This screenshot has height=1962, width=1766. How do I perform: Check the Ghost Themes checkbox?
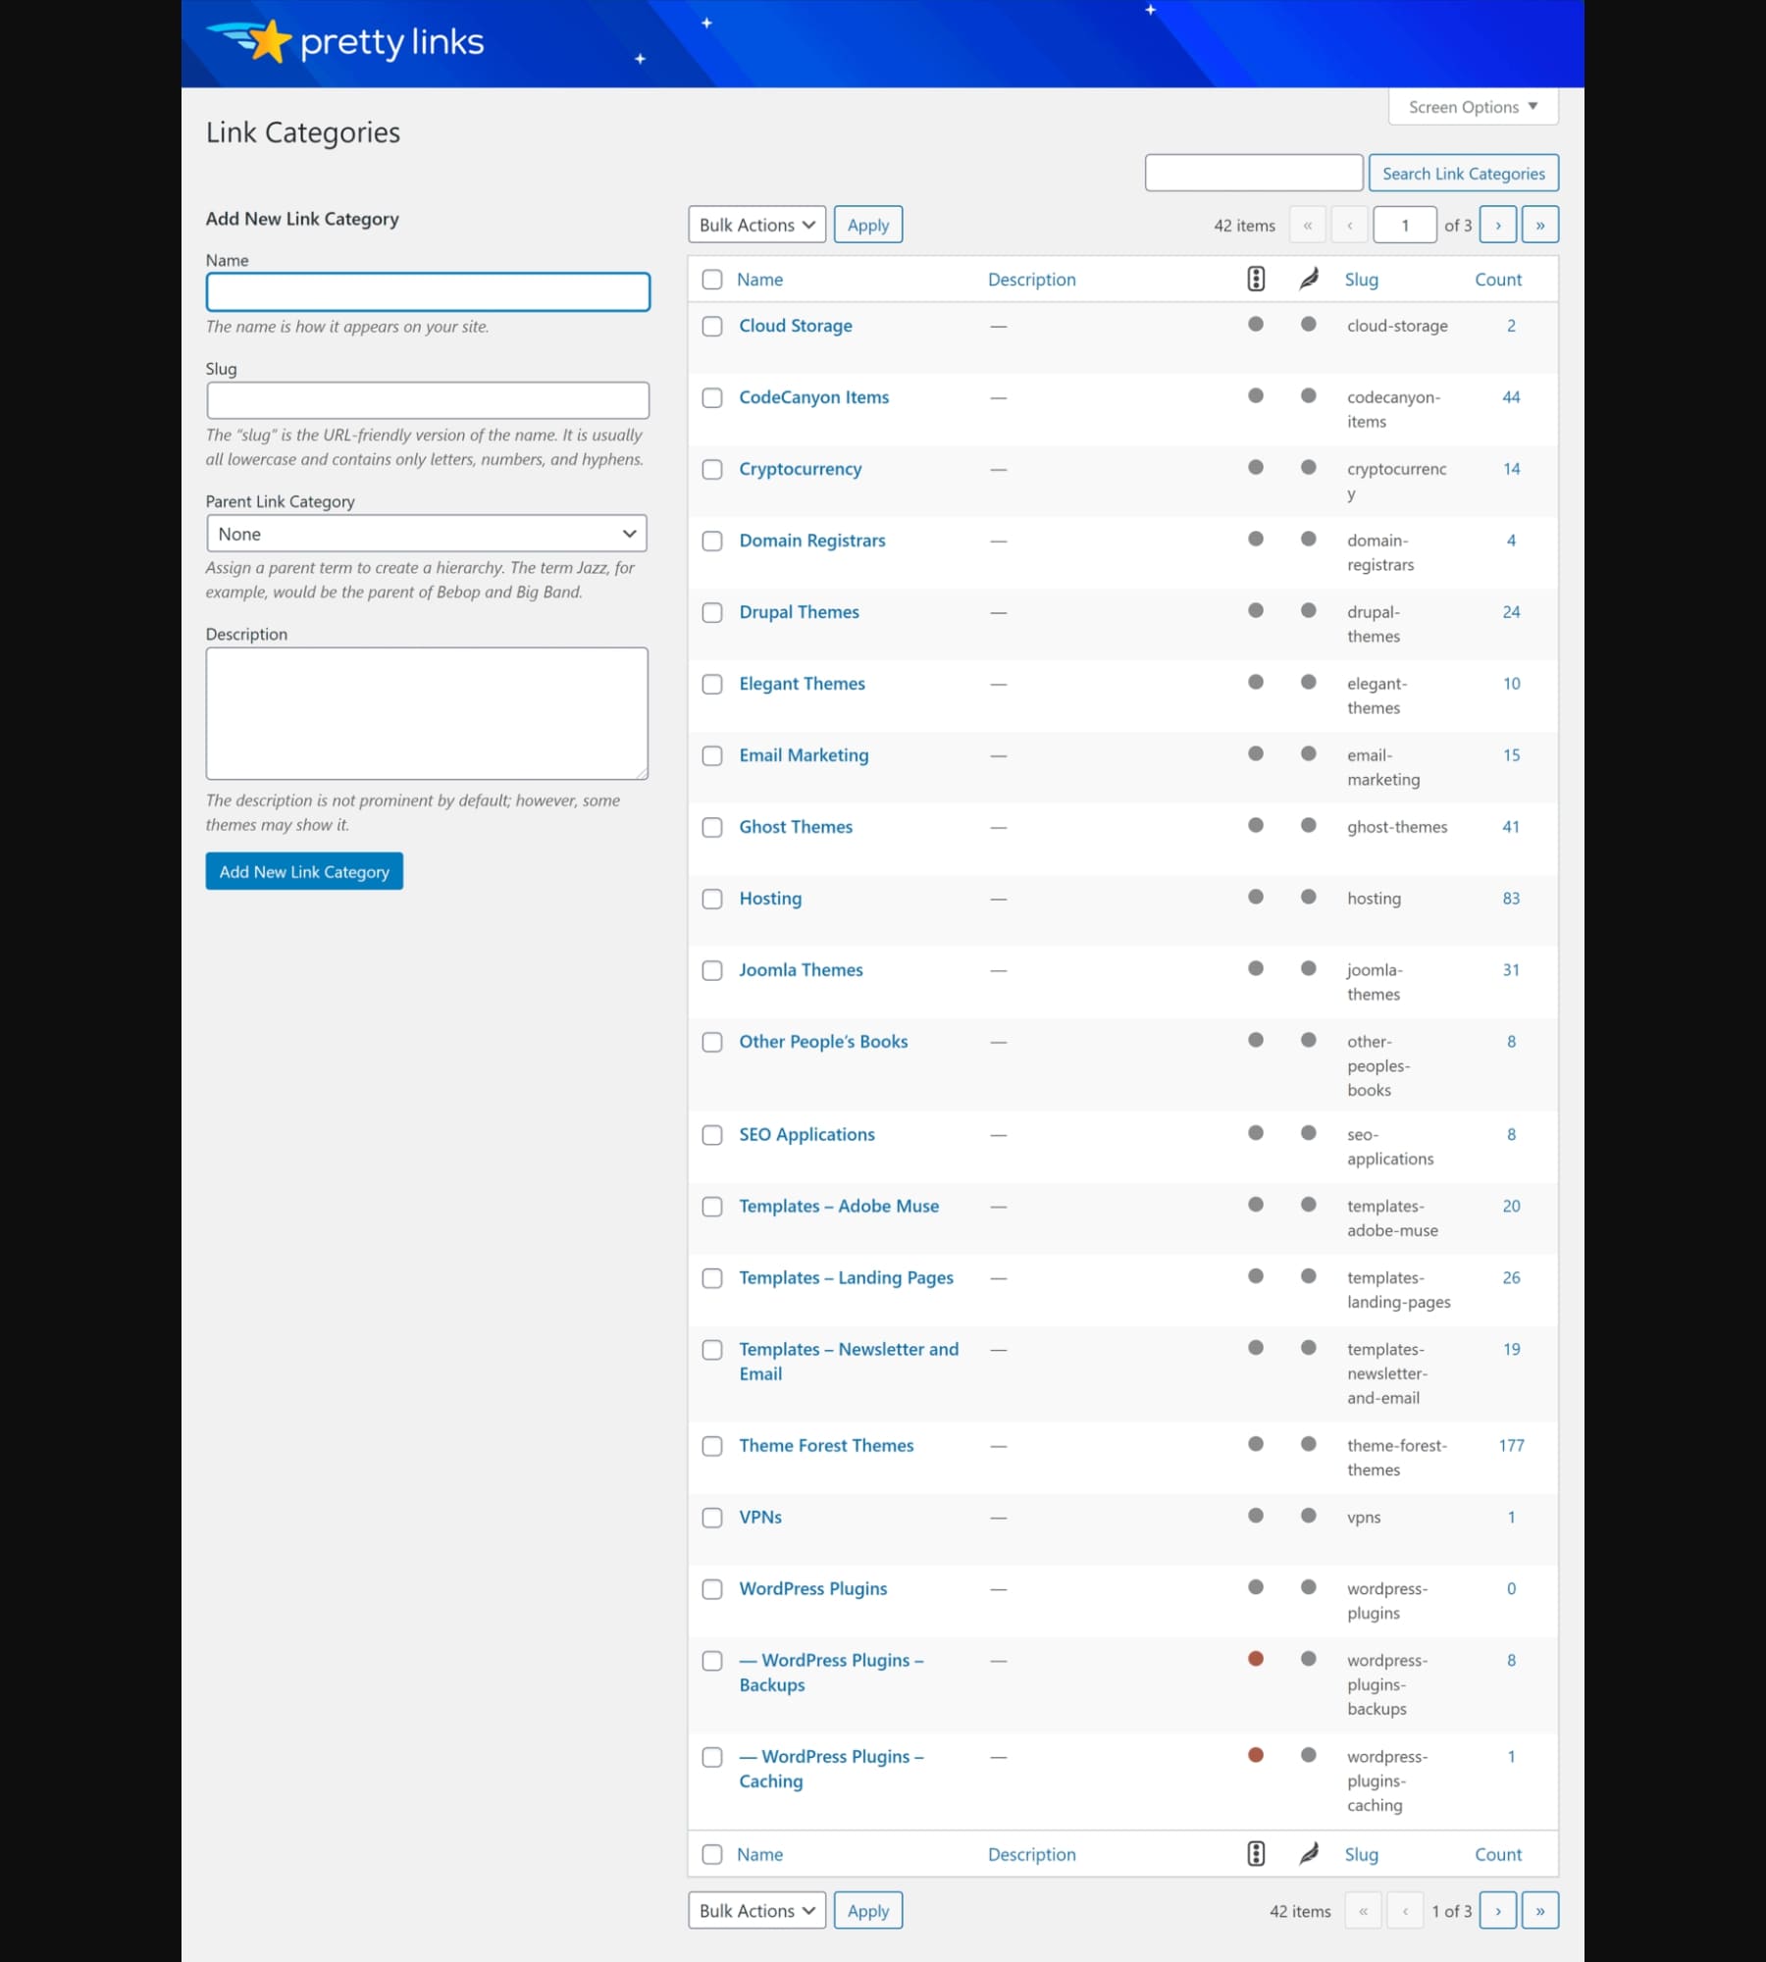pyautogui.click(x=712, y=828)
